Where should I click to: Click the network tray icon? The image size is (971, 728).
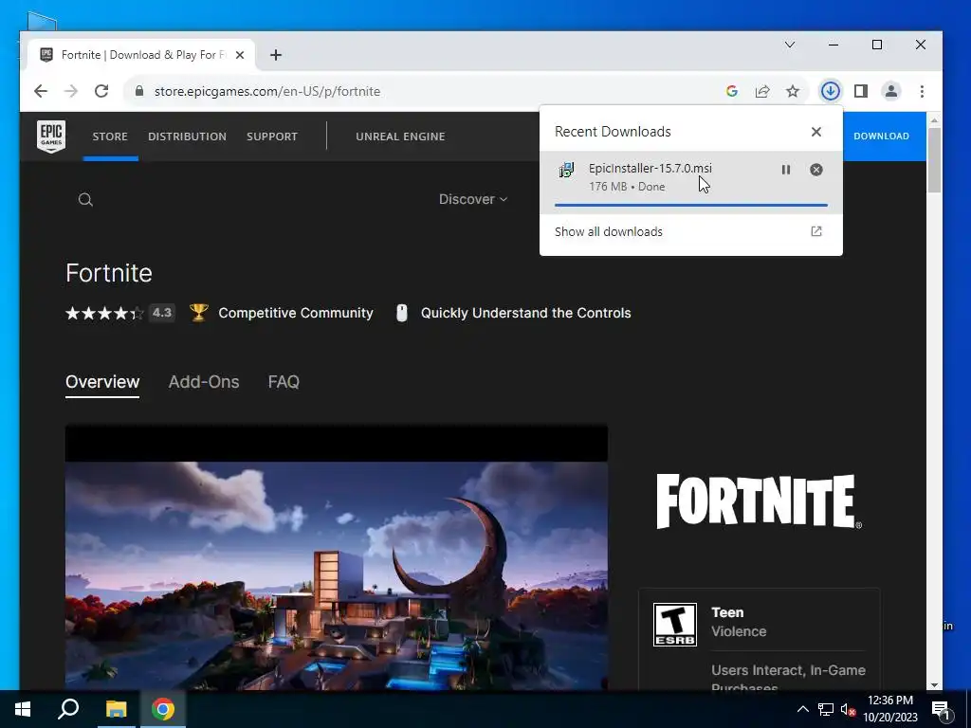[x=826, y=709]
